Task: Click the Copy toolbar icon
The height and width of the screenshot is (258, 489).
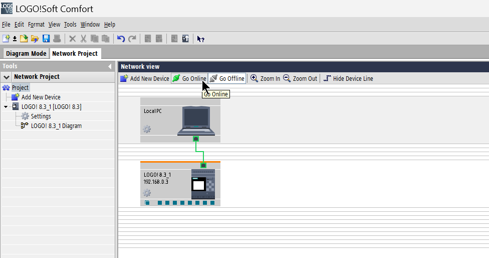Action: (x=94, y=39)
